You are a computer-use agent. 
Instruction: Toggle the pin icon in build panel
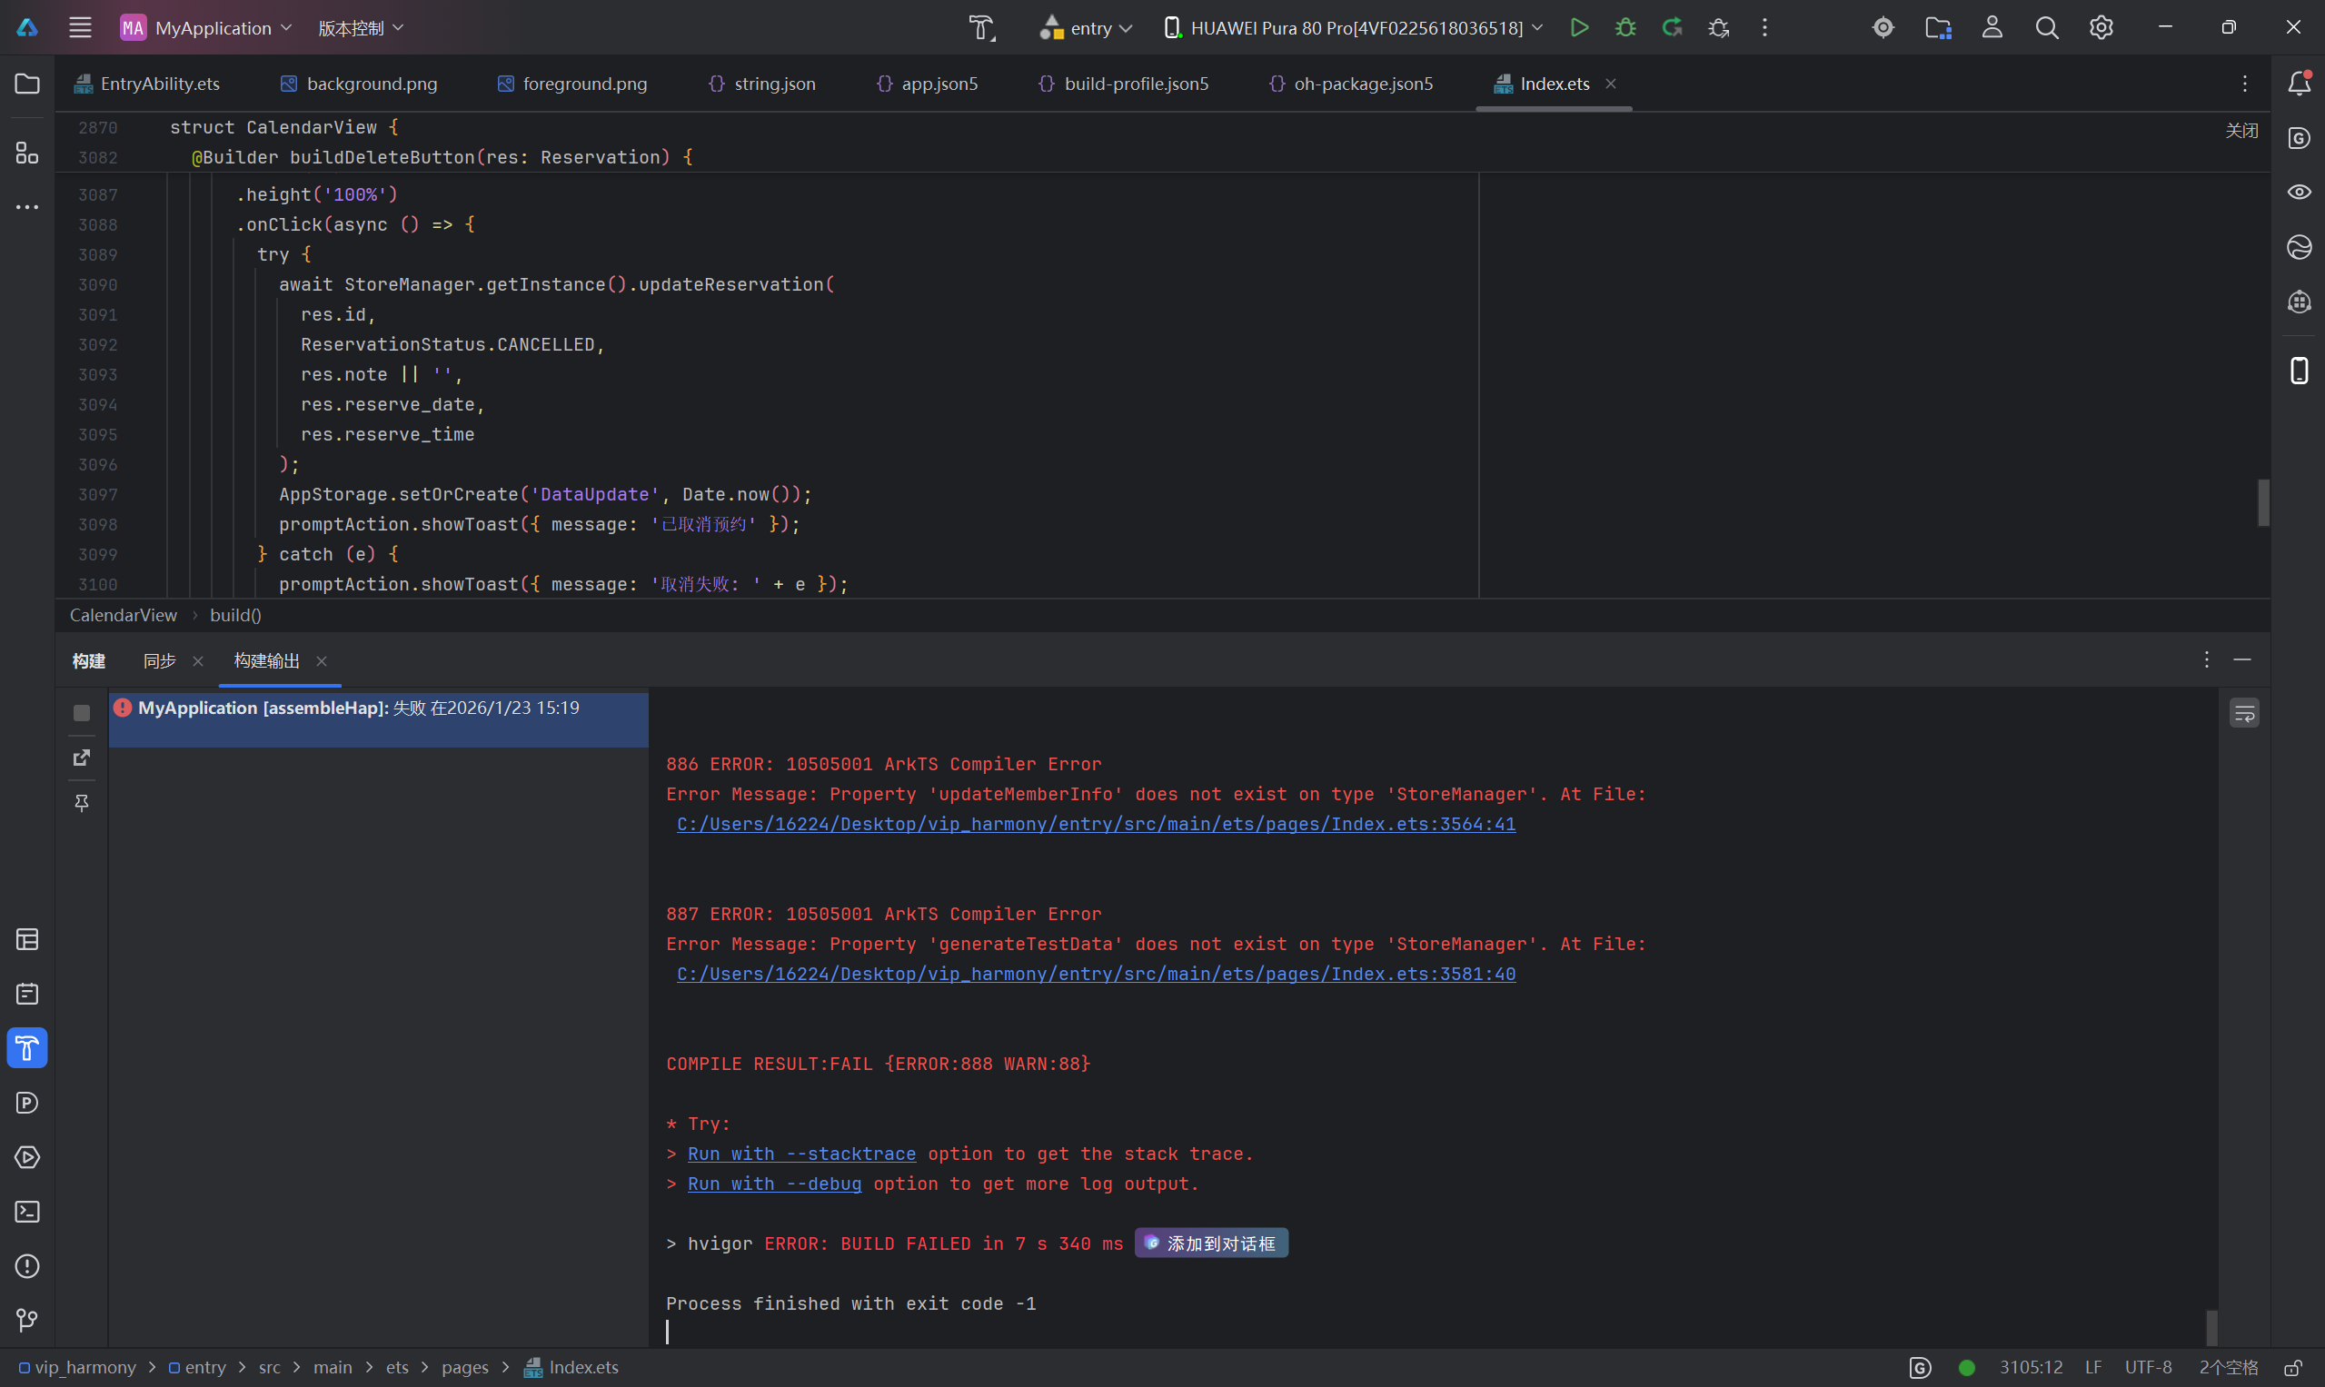82,803
